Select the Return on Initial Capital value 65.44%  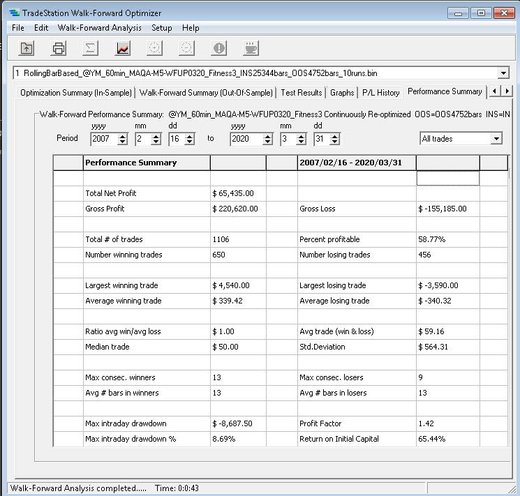tap(447, 439)
